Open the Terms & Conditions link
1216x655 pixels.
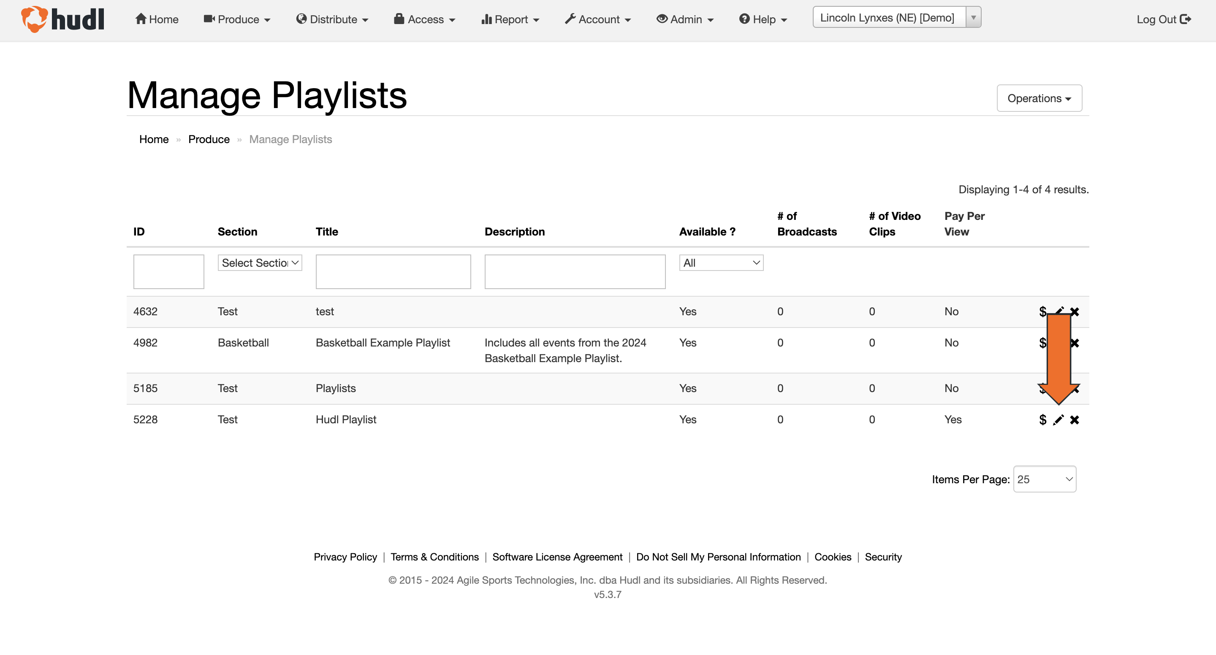pos(434,557)
